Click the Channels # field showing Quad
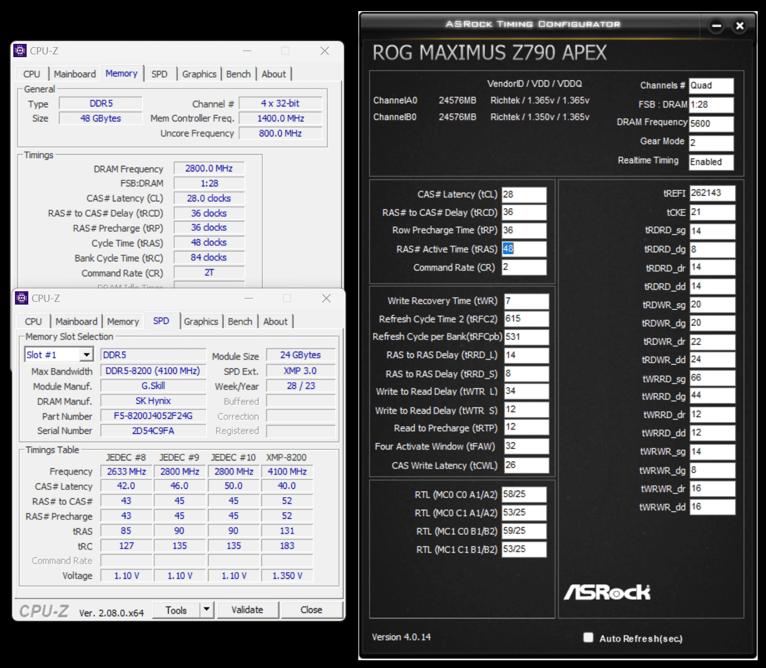 (x=711, y=85)
